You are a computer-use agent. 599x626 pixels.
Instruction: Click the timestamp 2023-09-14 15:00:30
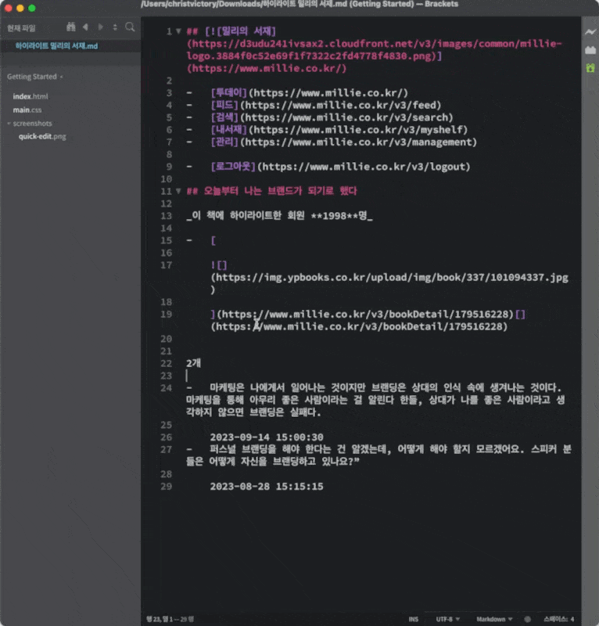(267, 437)
